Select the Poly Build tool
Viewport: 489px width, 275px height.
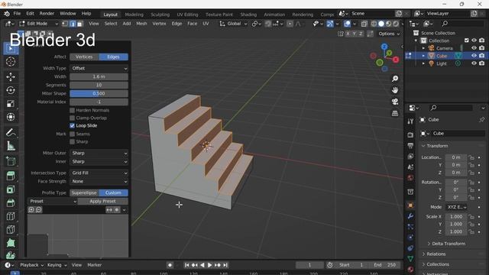11,243
